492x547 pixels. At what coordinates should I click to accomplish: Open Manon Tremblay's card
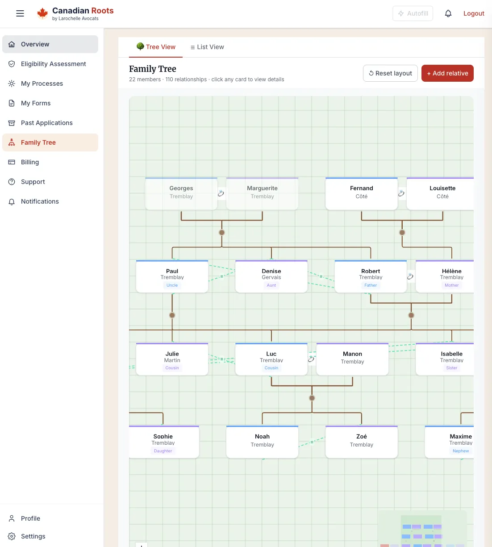pos(353,359)
